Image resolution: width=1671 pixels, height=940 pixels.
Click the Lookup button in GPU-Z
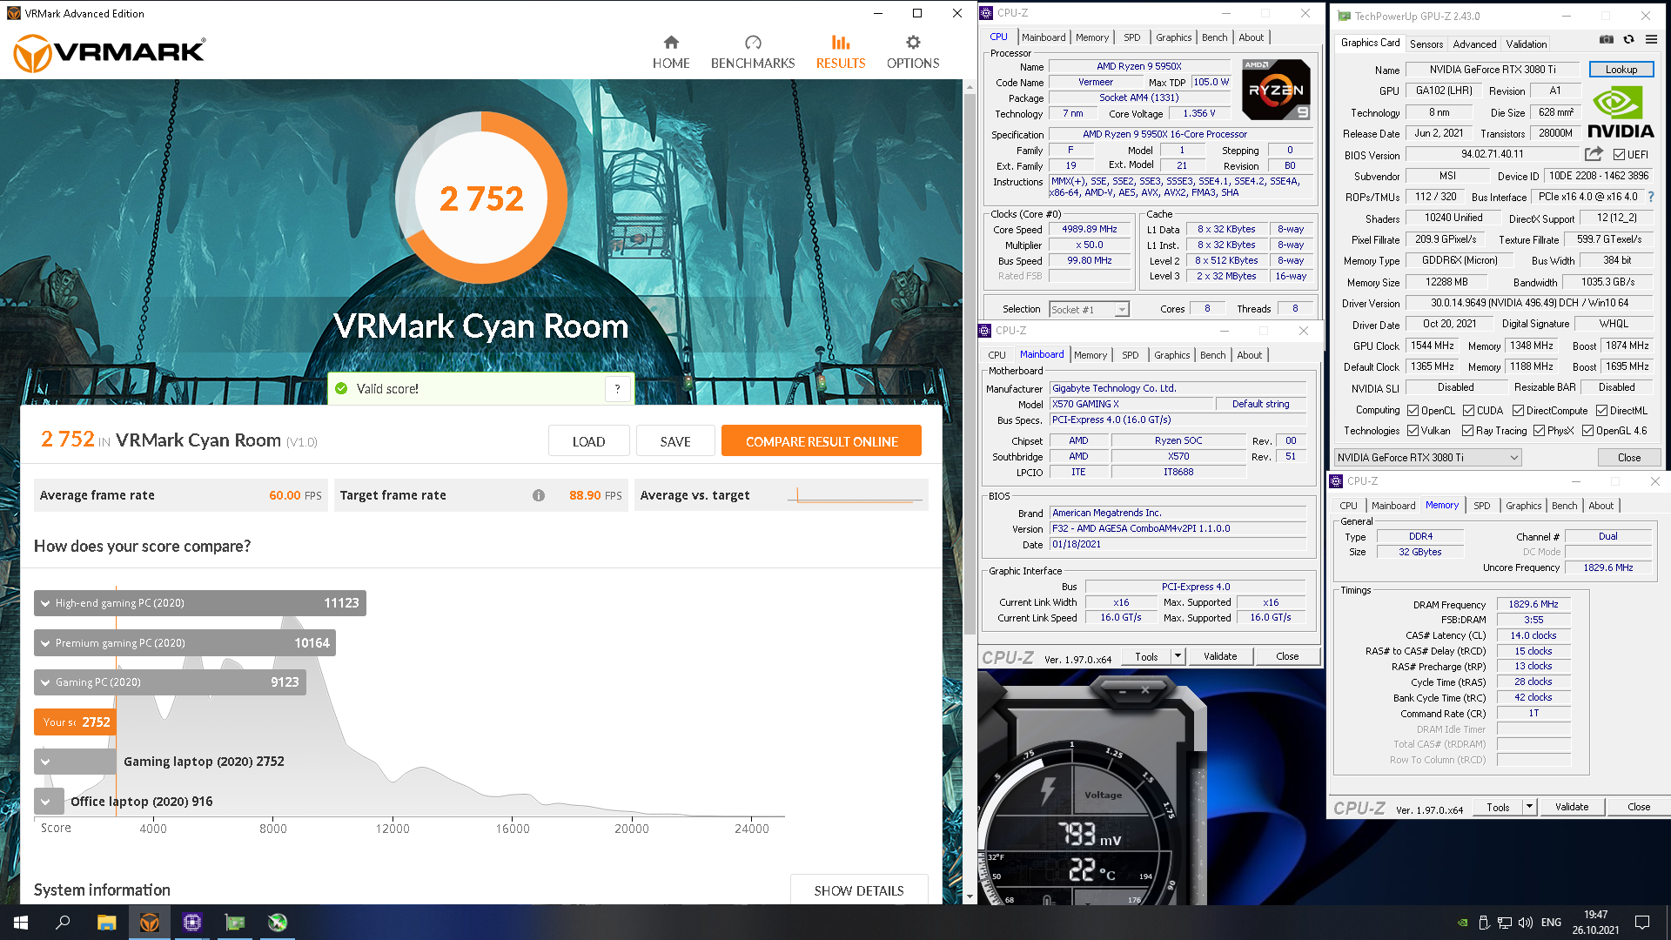(1621, 70)
